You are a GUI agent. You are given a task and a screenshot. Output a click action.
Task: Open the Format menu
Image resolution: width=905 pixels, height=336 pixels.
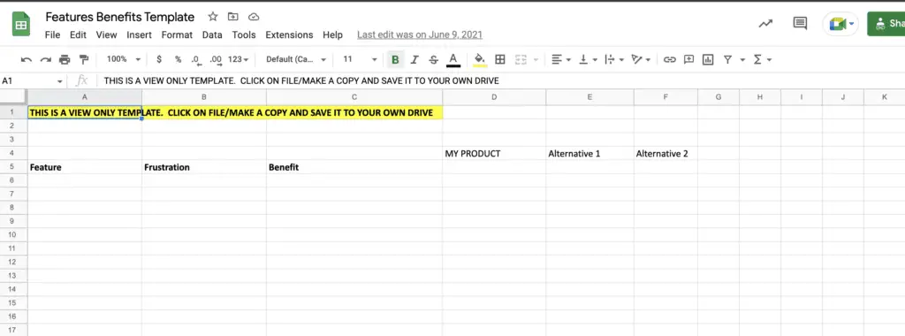coord(177,34)
